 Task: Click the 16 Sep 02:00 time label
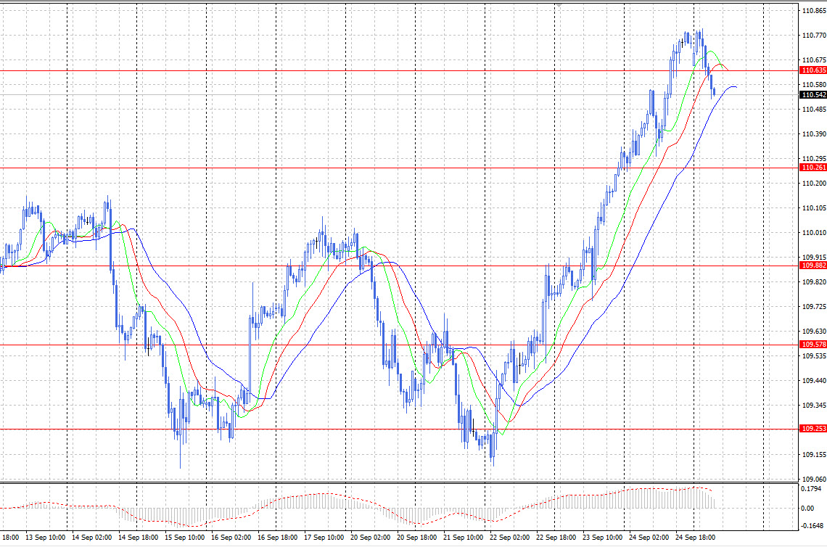pos(231,537)
